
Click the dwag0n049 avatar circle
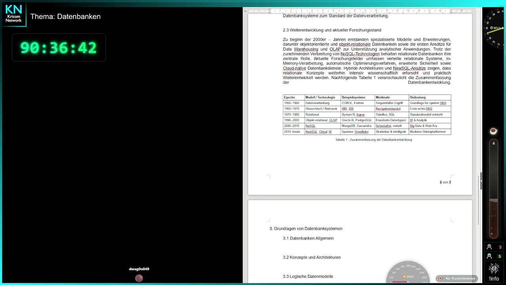(x=139, y=278)
